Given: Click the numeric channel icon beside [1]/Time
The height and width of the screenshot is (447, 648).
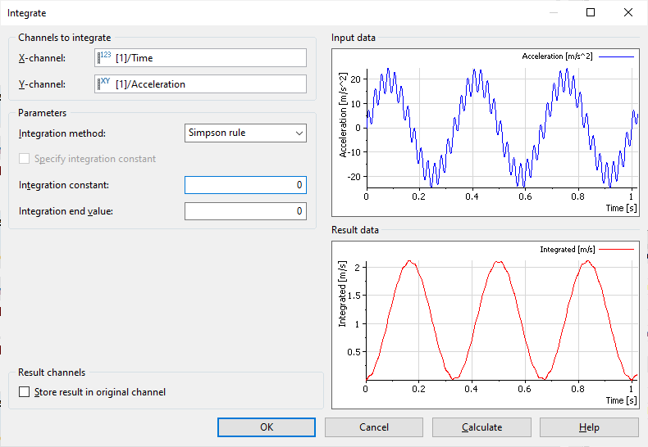Looking at the screenshot, I should pos(104,57).
